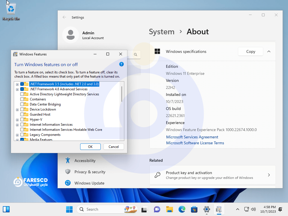The width and height of the screenshot is (288, 216).
Task: Open Accessibility settings in sidebar
Action: (x=85, y=161)
